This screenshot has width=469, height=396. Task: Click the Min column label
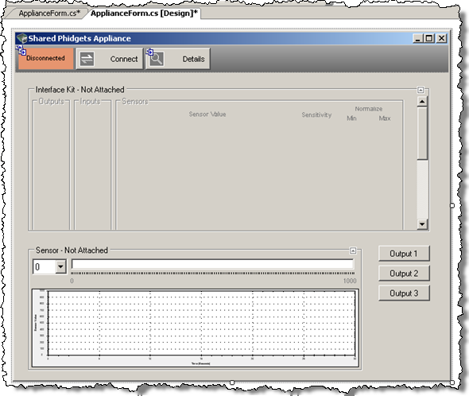pos(351,118)
